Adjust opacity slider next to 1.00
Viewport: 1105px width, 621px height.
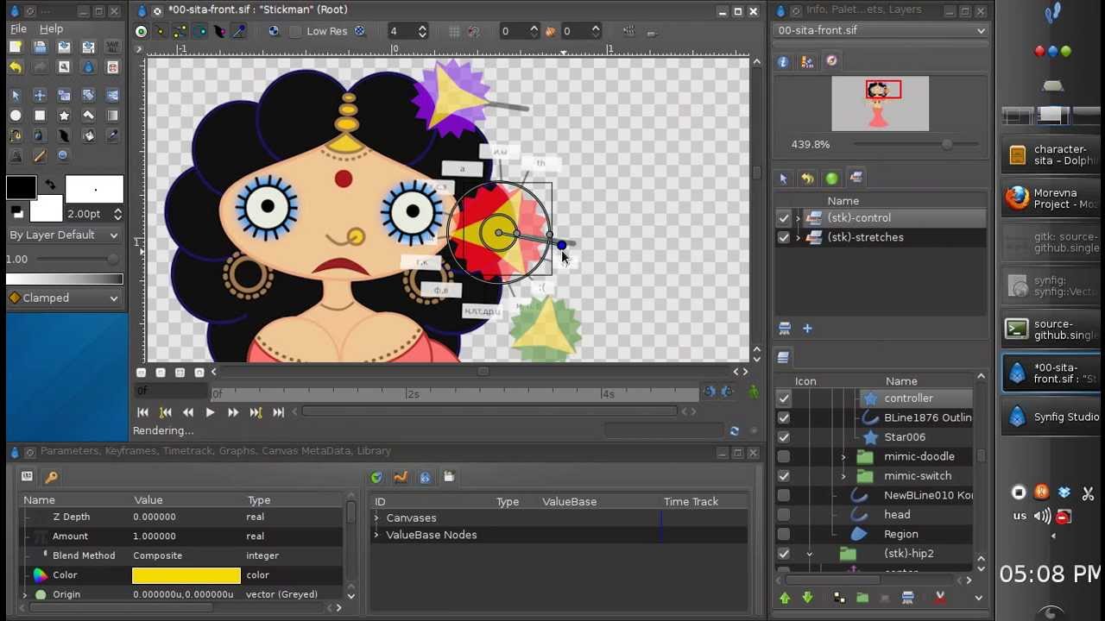pyautogui.click(x=78, y=259)
